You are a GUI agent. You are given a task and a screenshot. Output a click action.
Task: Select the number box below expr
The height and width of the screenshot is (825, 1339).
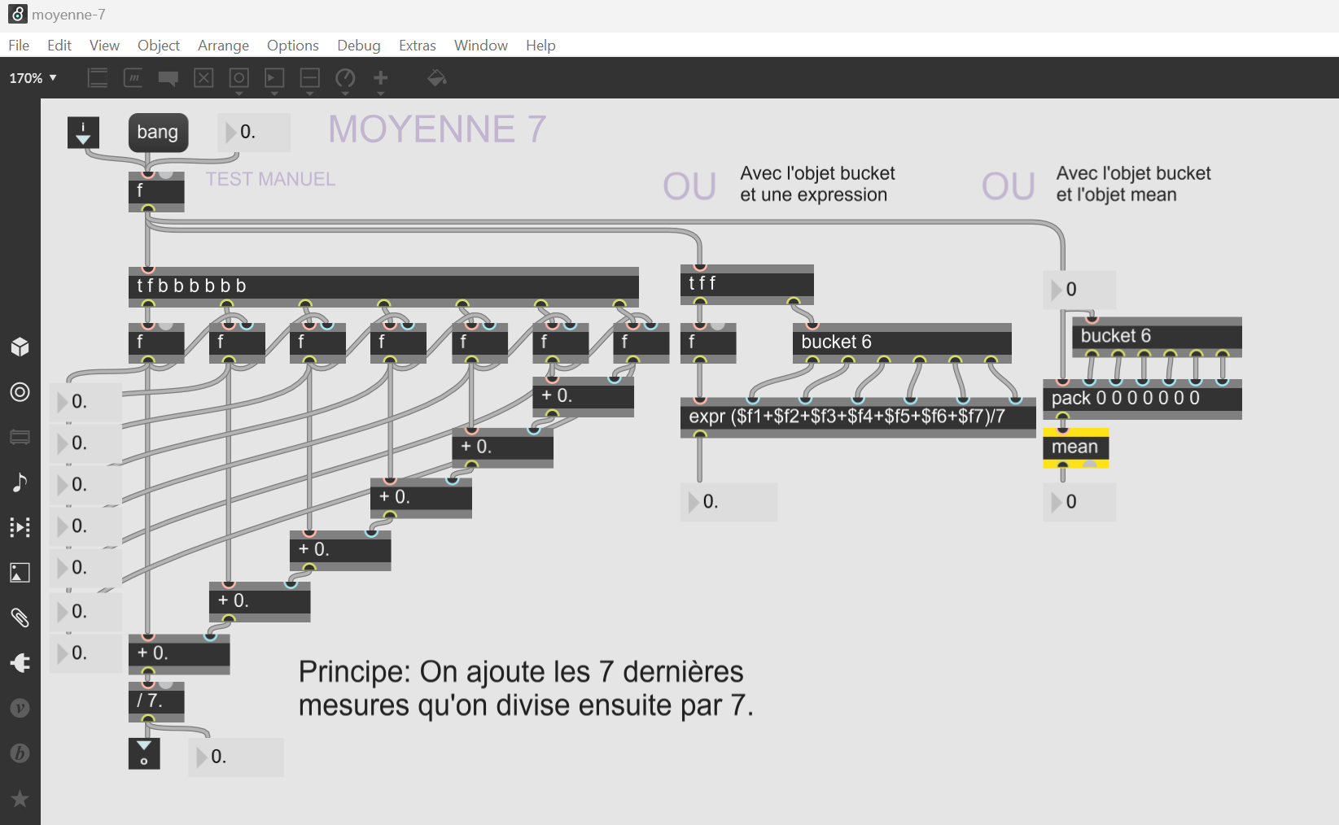[x=729, y=502]
